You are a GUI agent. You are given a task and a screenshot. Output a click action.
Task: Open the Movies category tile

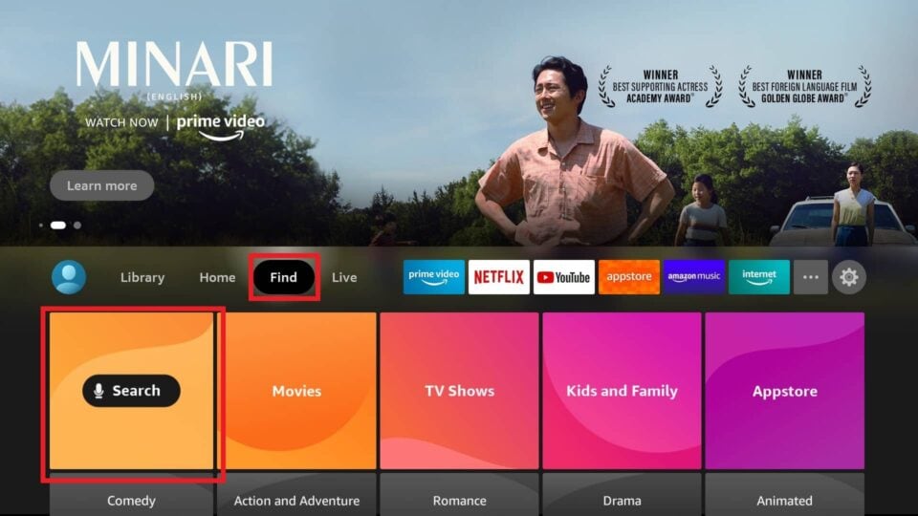coord(296,391)
